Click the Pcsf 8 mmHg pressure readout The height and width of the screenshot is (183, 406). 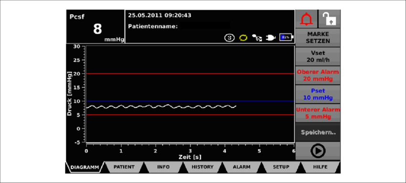point(95,27)
